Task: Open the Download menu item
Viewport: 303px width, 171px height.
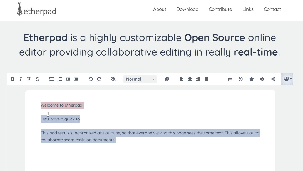Action: [x=187, y=9]
